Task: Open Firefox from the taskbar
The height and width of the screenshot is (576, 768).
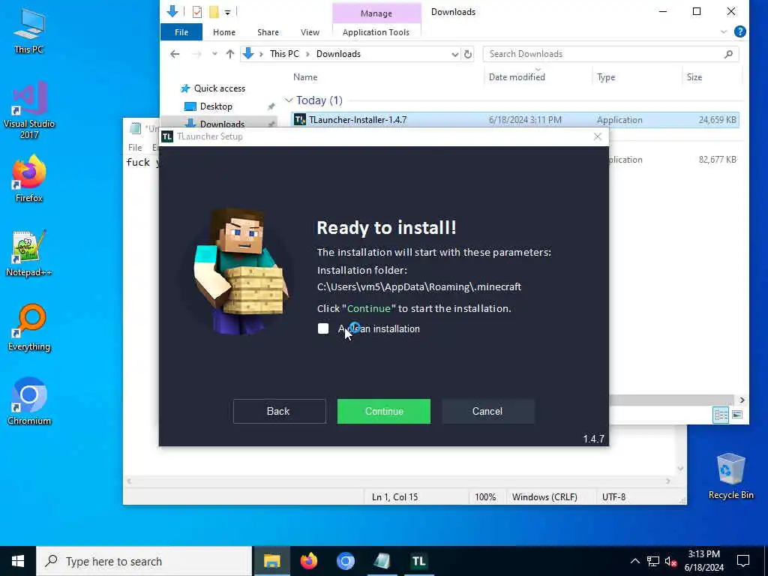Action: (x=308, y=561)
